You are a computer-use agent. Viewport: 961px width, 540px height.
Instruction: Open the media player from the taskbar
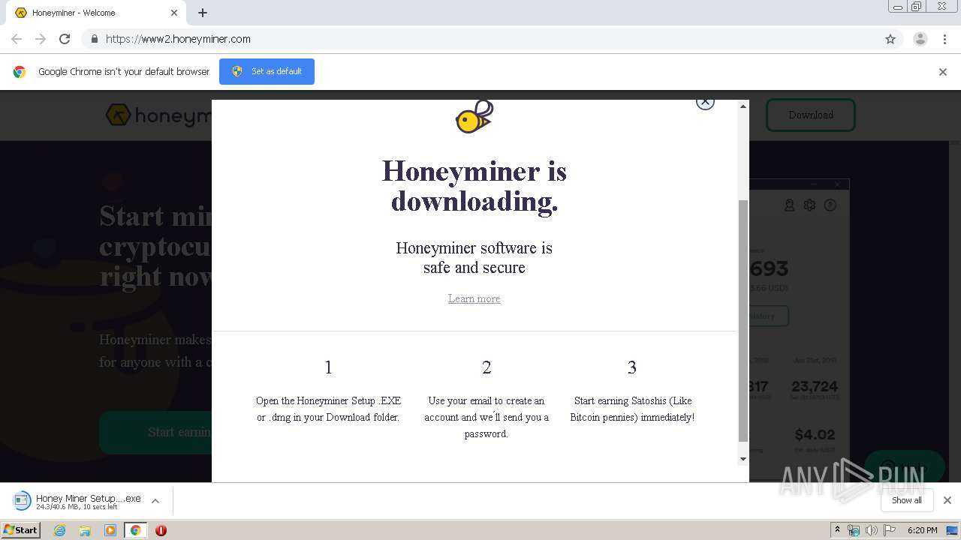click(x=110, y=530)
